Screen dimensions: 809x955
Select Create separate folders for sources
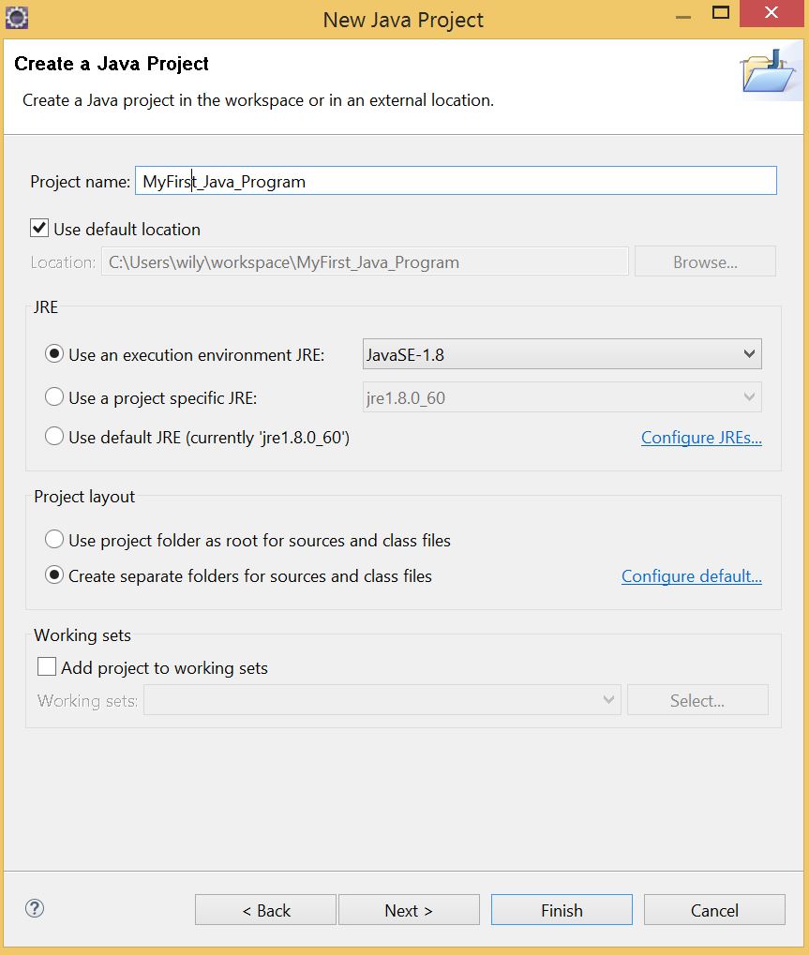[54, 574]
